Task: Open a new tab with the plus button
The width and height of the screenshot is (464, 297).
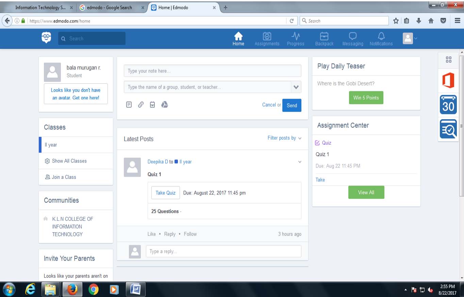Action: [x=225, y=7]
